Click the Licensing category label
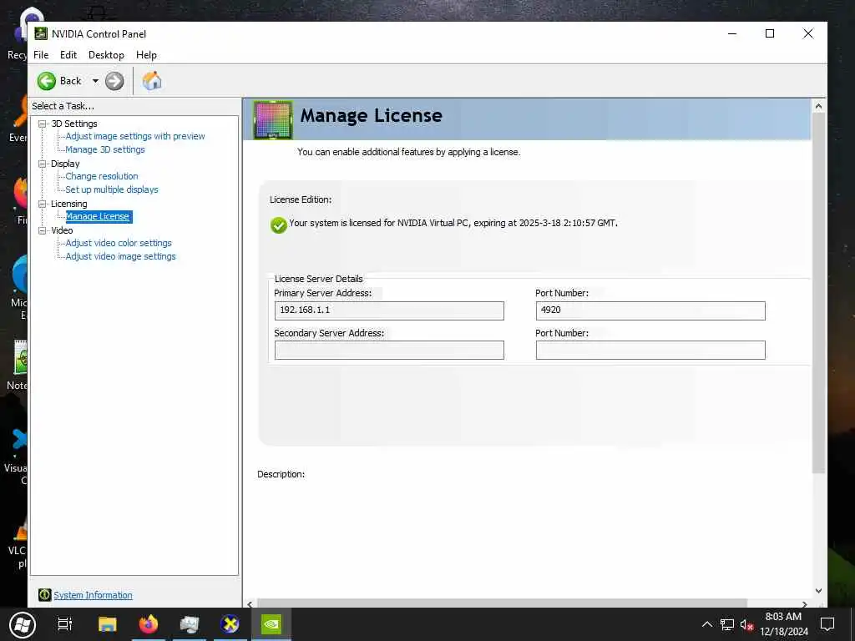The width and height of the screenshot is (855, 641). [68, 204]
